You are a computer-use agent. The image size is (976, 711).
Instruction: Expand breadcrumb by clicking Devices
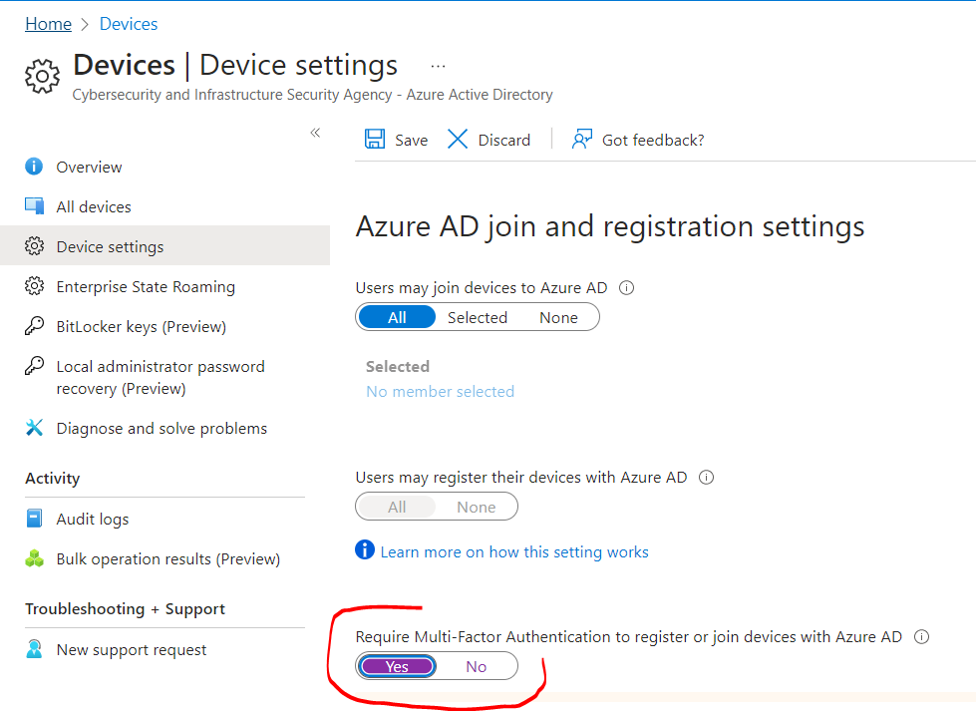point(128,23)
